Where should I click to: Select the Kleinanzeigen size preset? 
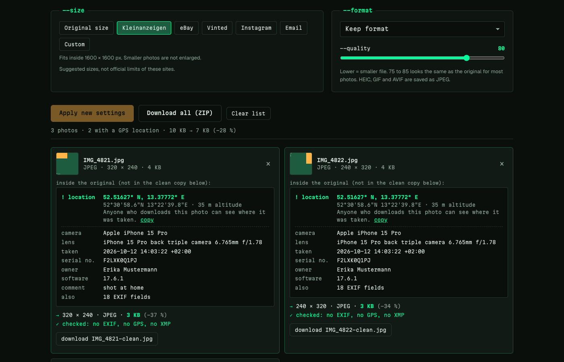click(144, 28)
